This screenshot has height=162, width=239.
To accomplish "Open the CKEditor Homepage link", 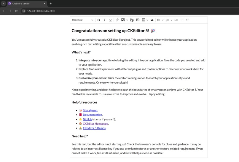I will point(95,123).
